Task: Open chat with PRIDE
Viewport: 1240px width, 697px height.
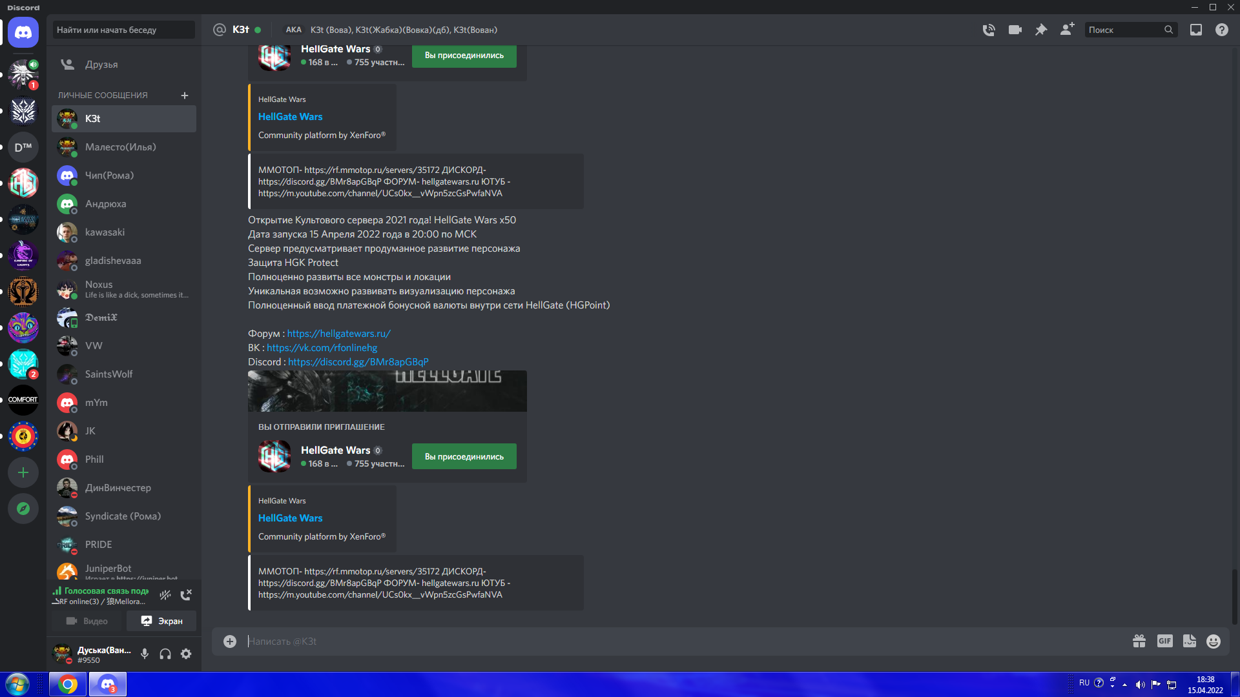Action: coord(124,545)
